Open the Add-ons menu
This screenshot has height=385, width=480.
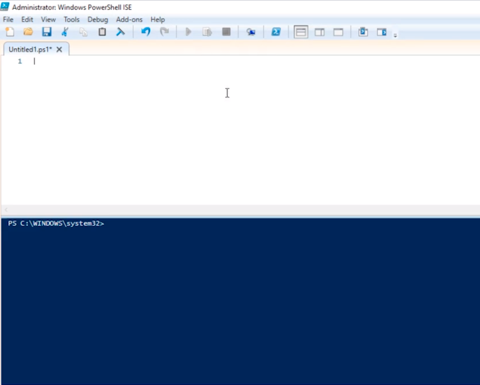point(129,20)
